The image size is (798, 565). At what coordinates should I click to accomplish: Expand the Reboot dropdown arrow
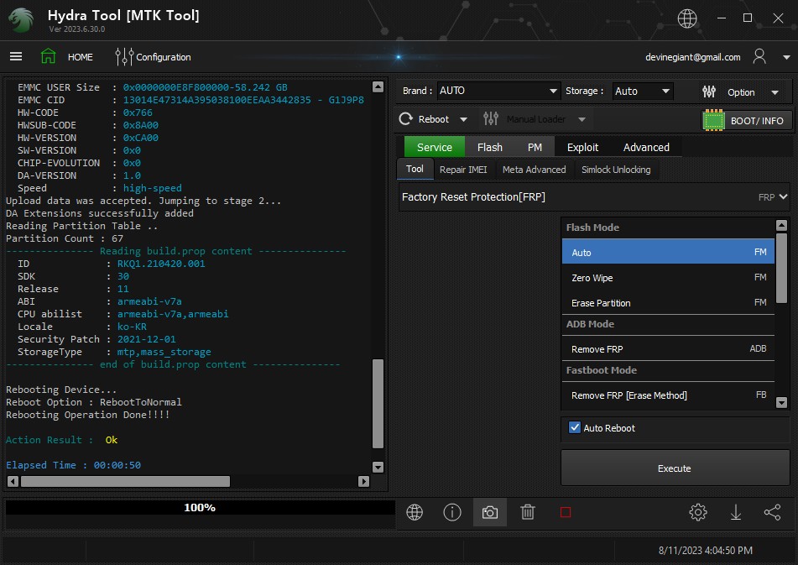463,119
